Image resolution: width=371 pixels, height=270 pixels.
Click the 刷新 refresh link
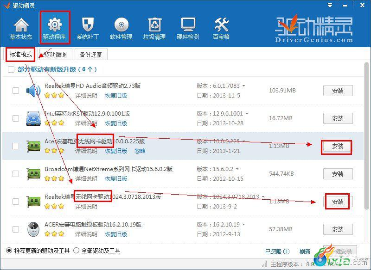coord(305,252)
